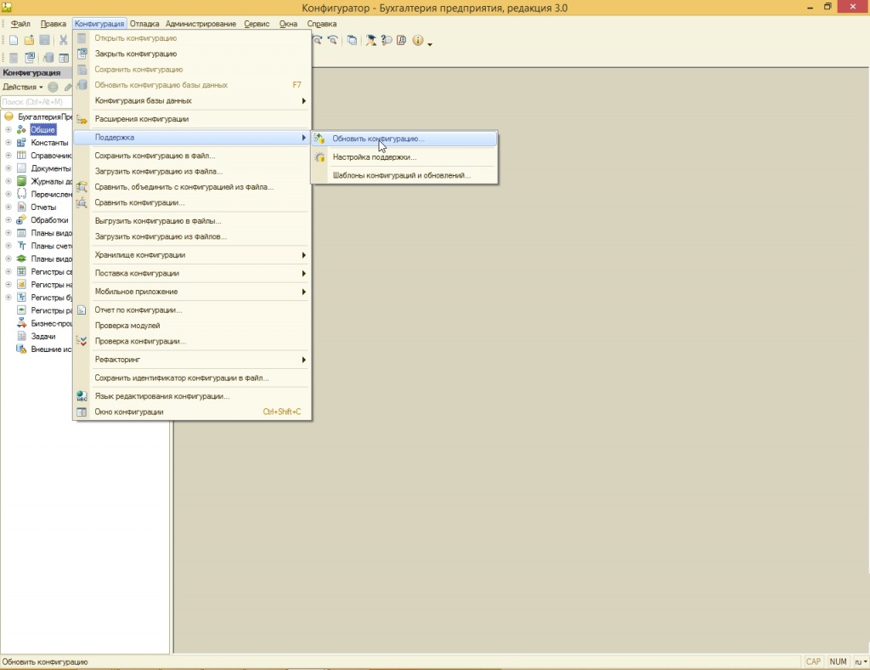Click the Open file folder icon
Viewport: 870px width, 670px height.
(29, 40)
